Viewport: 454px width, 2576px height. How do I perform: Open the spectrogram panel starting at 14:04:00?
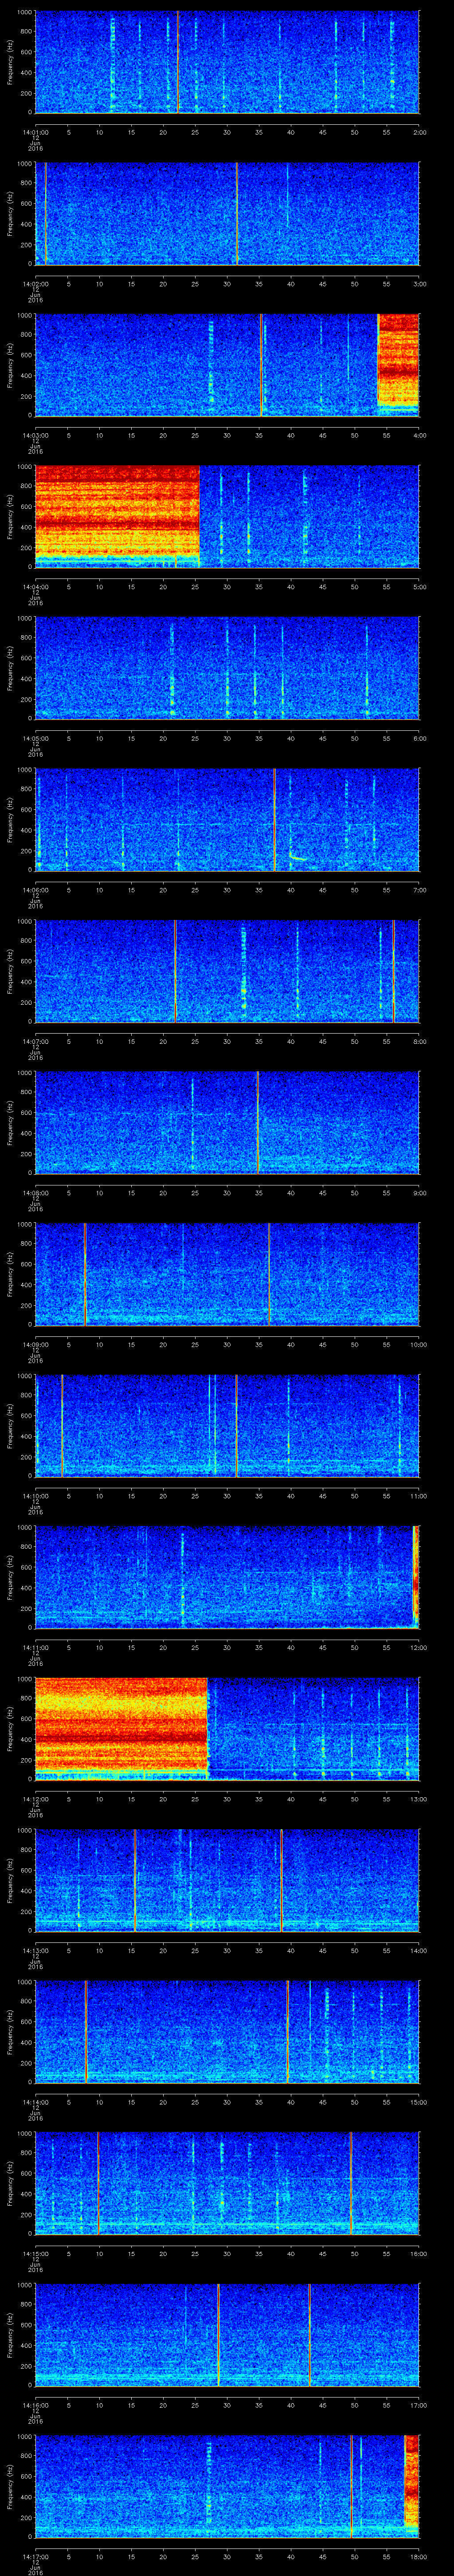[227, 516]
